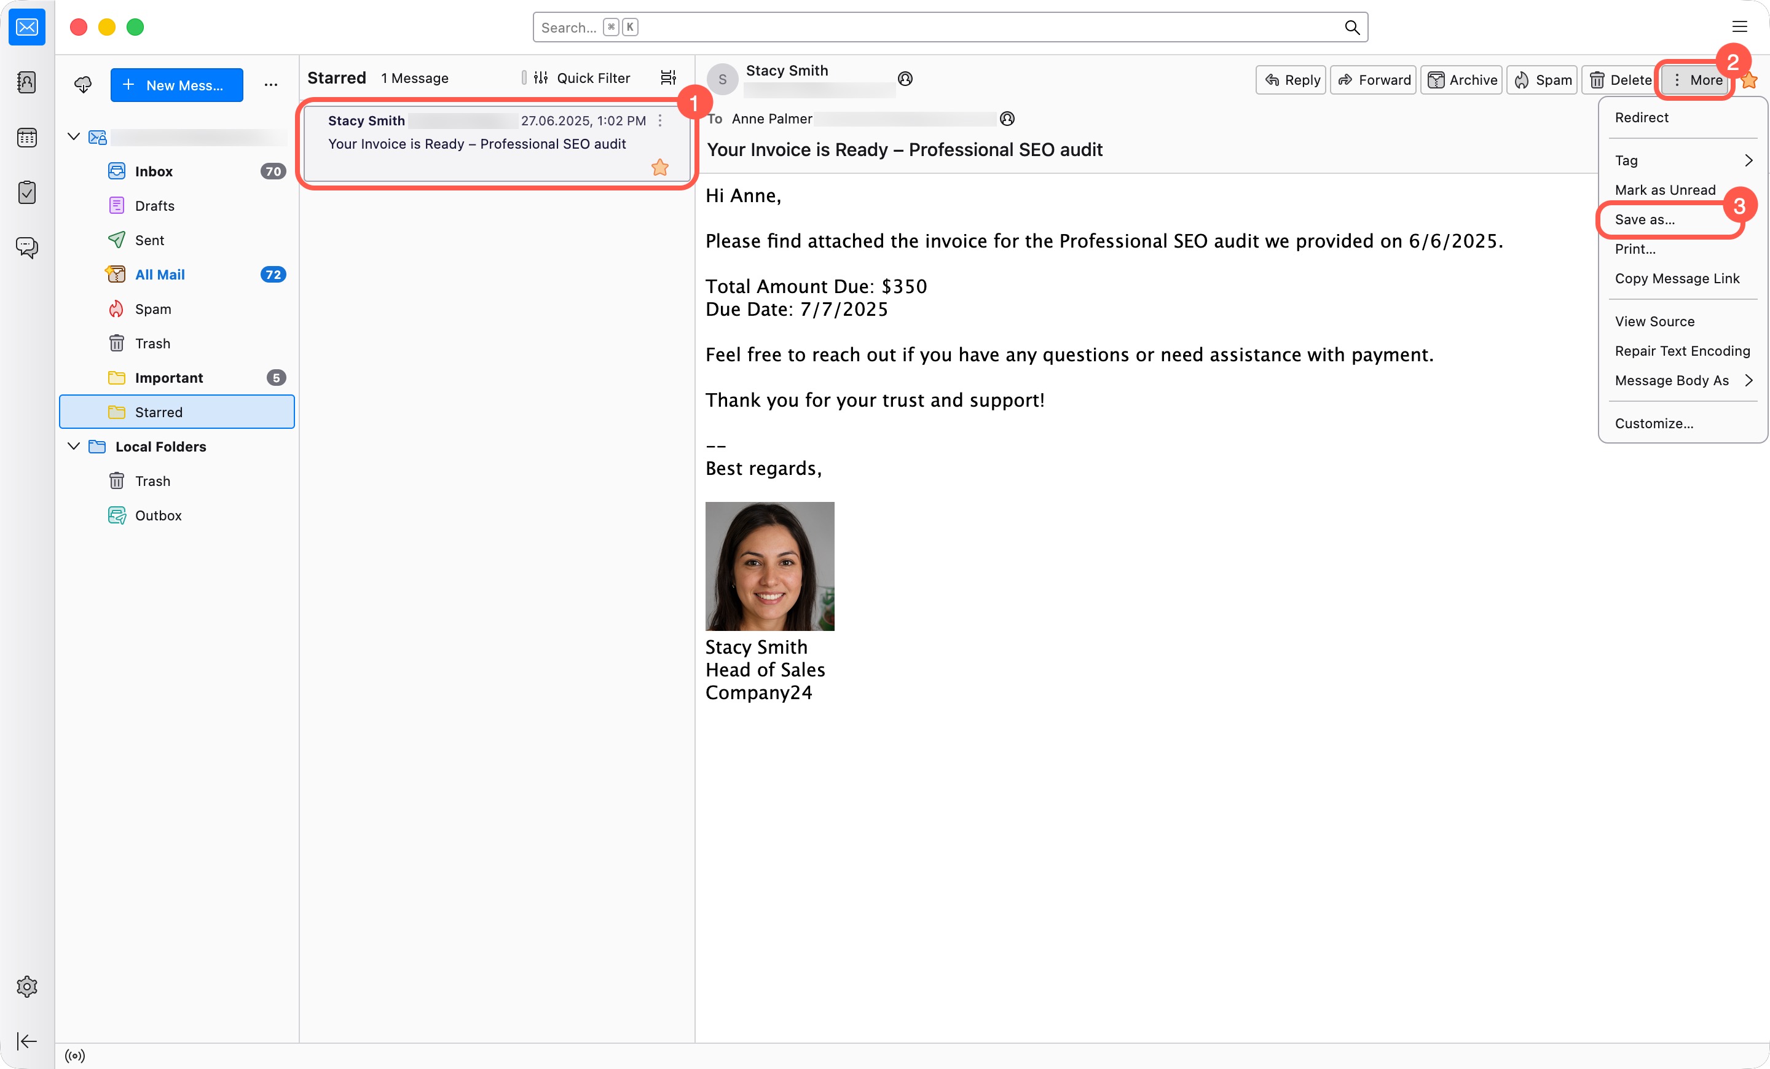Viewport: 1770px width, 1069px height.
Task: Open the Calendar space icon
Action: tap(26, 137)
